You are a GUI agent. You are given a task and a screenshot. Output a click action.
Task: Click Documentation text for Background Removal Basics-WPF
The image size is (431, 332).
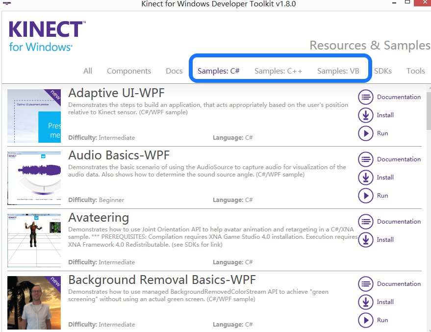[x=399, y=284]
